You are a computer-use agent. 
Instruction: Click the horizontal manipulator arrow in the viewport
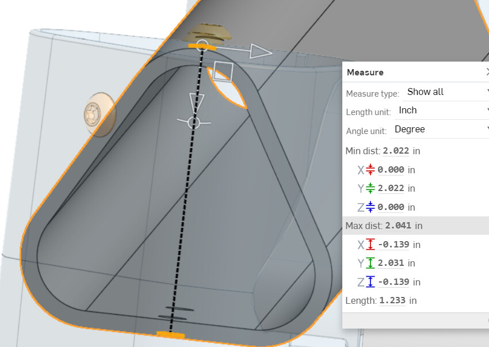point(261,51)
